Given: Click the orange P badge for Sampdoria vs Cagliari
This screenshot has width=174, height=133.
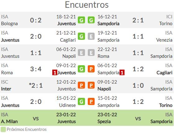Looking at the screenshot, I should coord(91,69).
